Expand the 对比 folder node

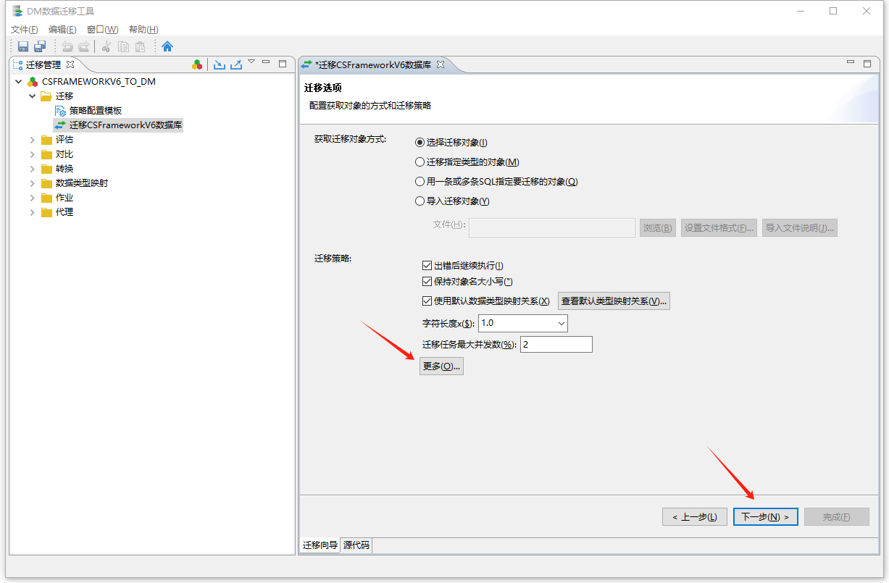click(x=33, y=154)
